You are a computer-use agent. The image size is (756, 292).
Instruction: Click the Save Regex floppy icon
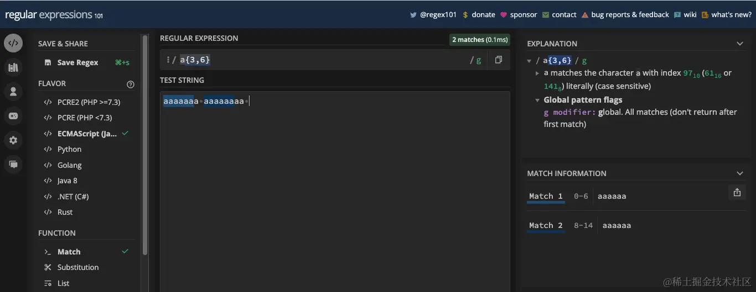[48, 63]
